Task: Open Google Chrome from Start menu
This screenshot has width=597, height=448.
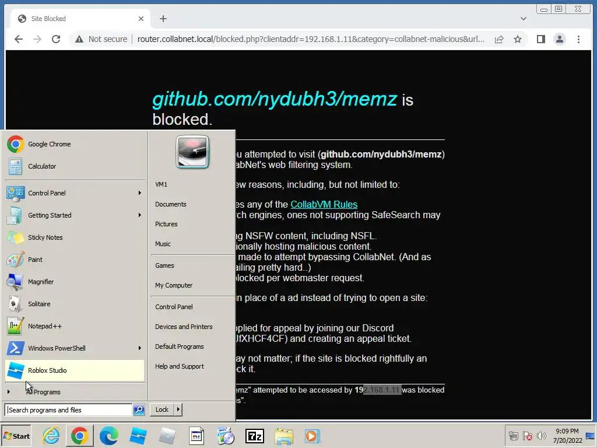Action: [75, 144]
